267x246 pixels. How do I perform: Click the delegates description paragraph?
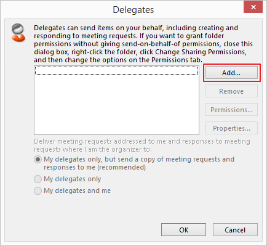[x=143, y=44]
